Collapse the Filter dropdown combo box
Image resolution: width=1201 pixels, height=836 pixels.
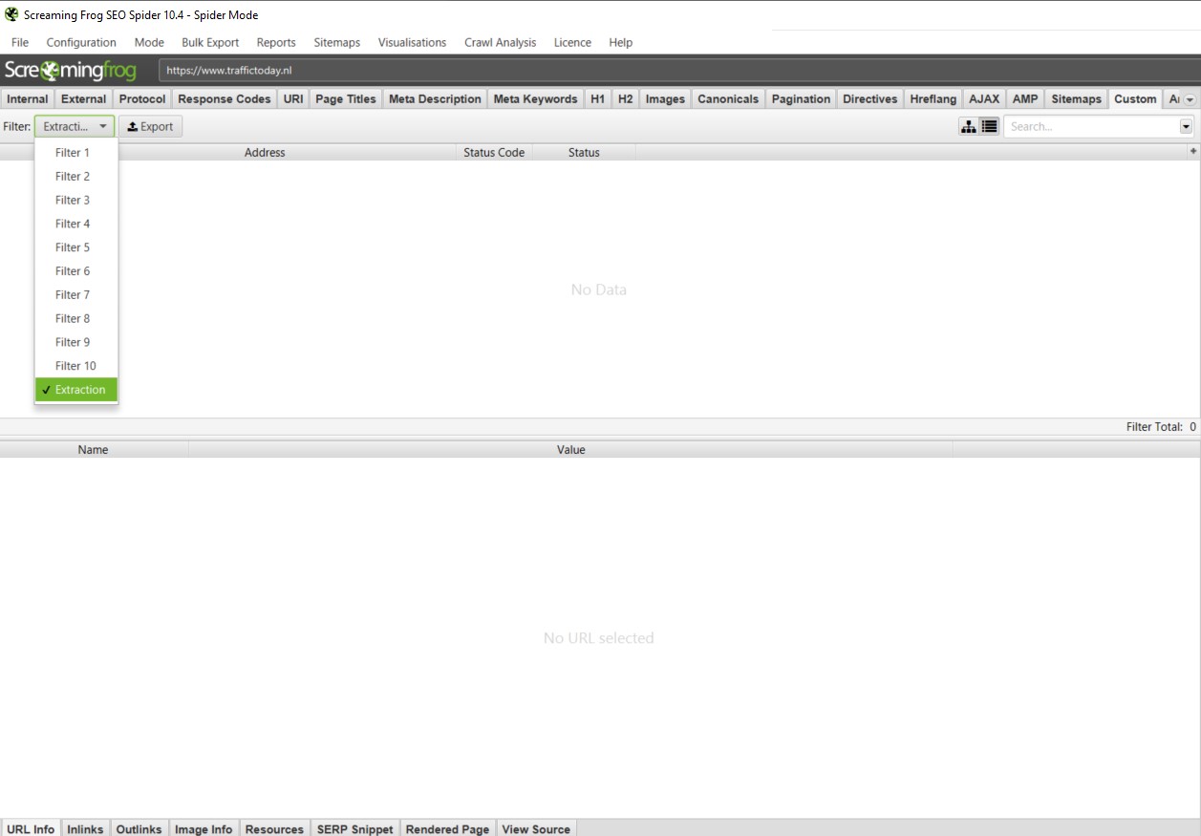(x=75, y=126)
